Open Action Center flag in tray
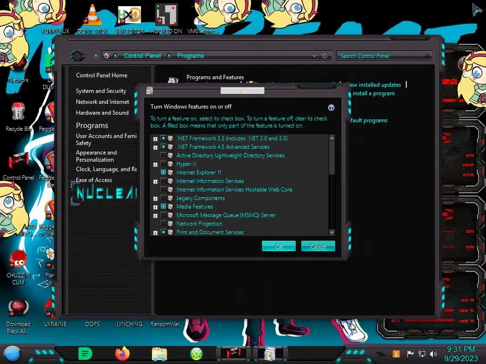Image resolution: width=486 pixels, height=364 pixels. [411, 354]
